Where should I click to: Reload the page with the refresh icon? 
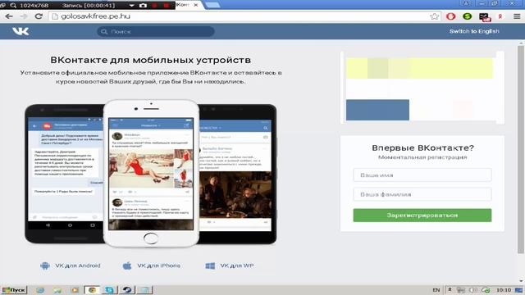39,16
